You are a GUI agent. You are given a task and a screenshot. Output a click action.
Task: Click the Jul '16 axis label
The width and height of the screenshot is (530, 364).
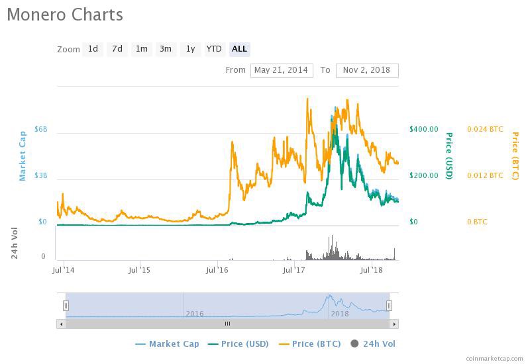(x=217, y=270)
